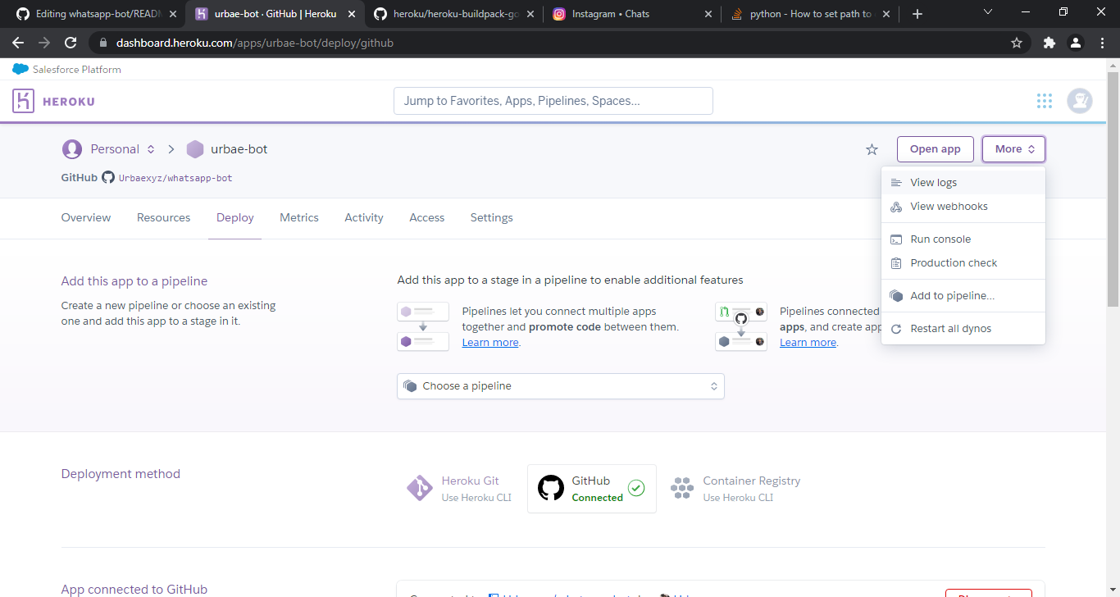This screenshot has height=597, width=1120.
Task: Open the apps grid launcher icon
Action: [x=1044, y=101]
